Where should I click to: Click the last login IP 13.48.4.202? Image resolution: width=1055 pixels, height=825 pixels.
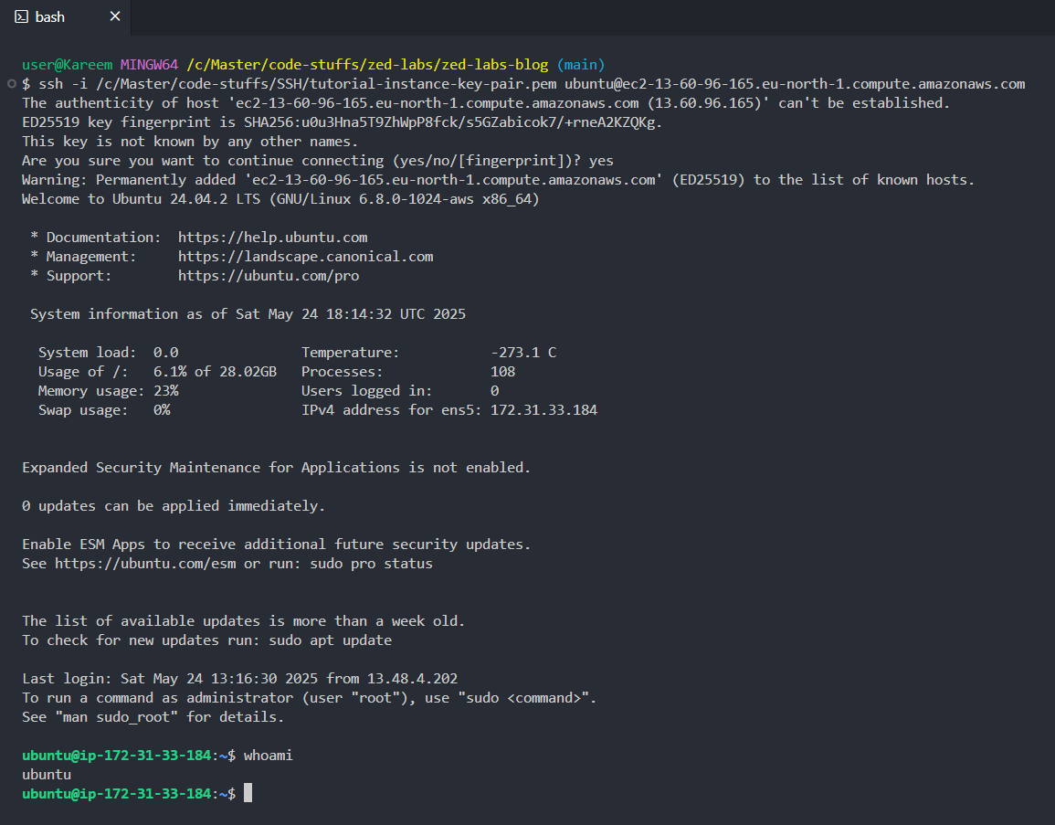(x=413, y=678)
